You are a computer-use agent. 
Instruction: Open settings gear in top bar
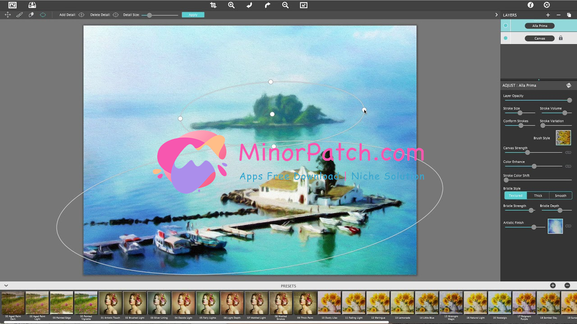pos(547,5)
